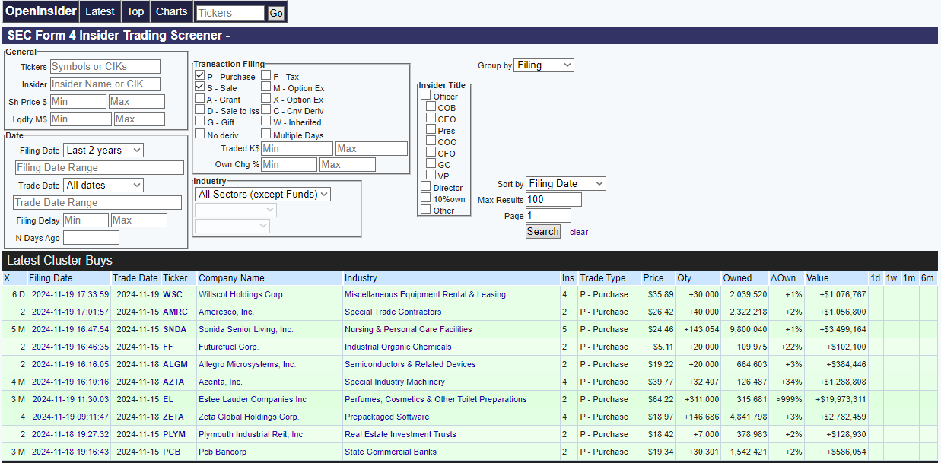The image size is (941, 463).
Task: Open the ZETA ticker link
Action: (x=173, y=417)
